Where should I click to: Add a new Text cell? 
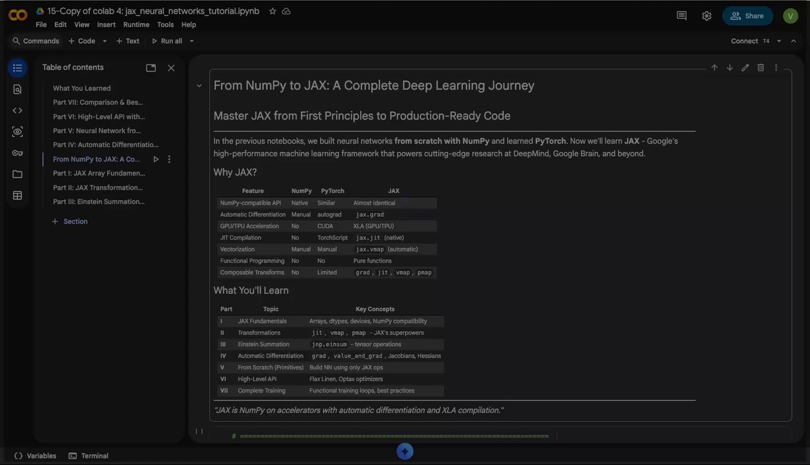128,41
